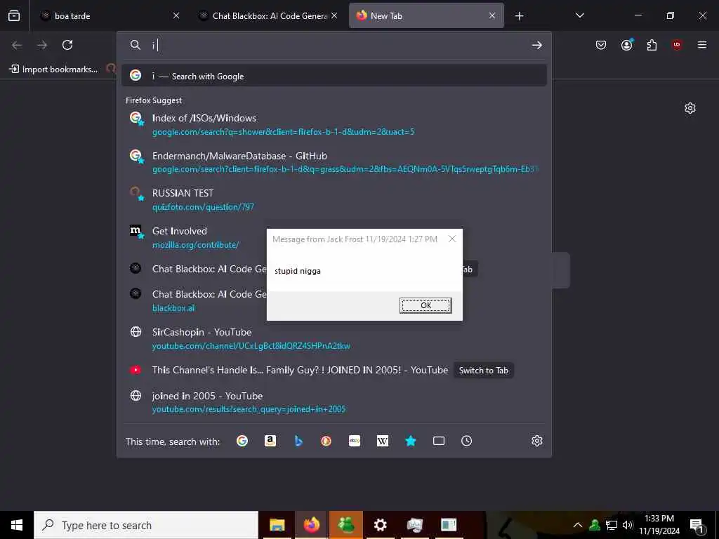Show hidden system tray icons
This screenshot has height=539, width=719.
coord(578,525)
